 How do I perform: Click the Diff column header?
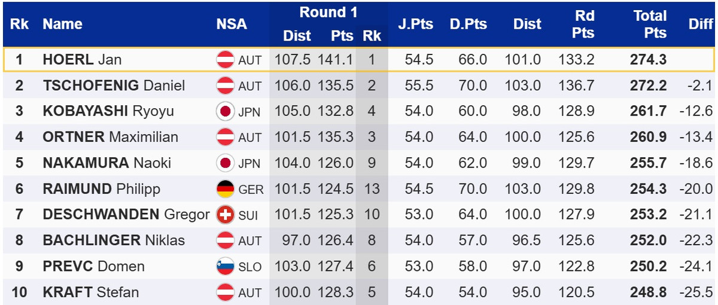point(700,25)
